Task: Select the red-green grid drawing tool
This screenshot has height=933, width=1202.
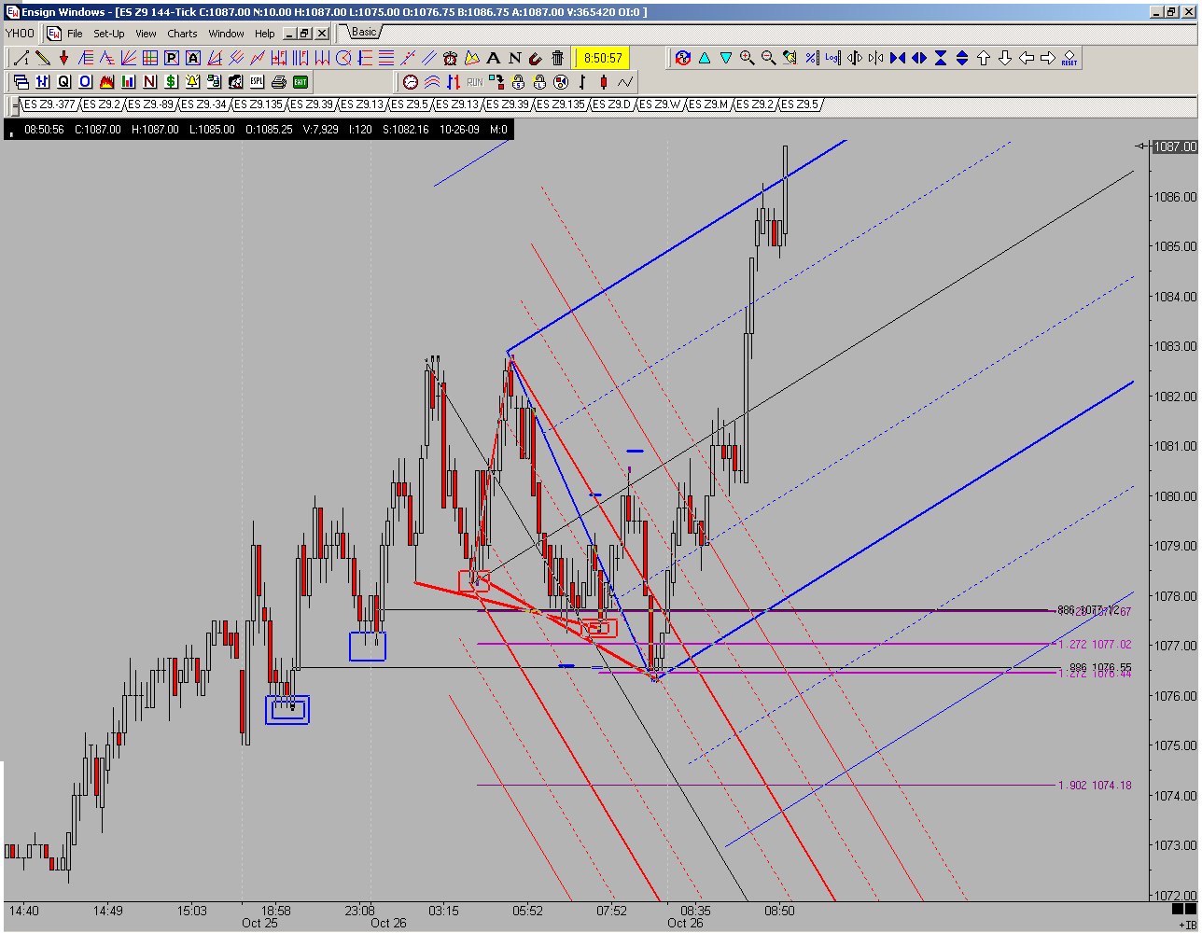Action: pyautogui.click(x=149, y=58)
